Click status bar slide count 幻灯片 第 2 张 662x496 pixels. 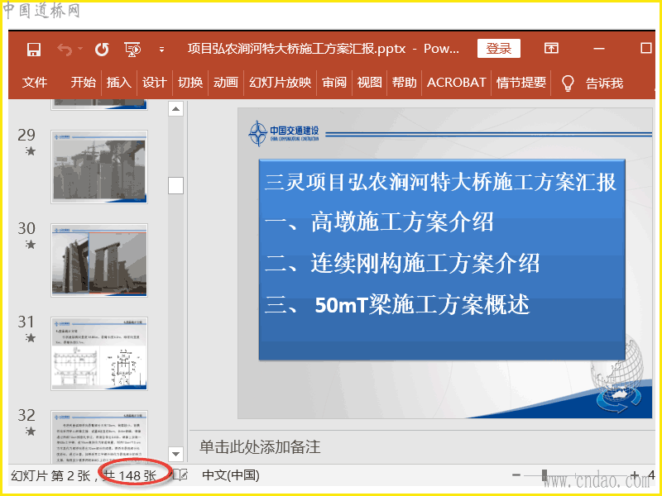(x=50, y=476)
